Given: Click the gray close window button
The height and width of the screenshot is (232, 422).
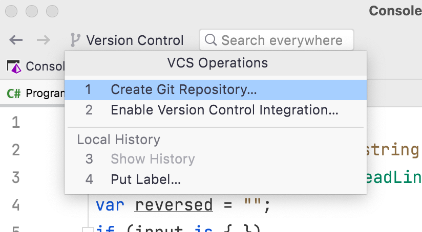Looking at the screenshot, I should coord(11,11).
